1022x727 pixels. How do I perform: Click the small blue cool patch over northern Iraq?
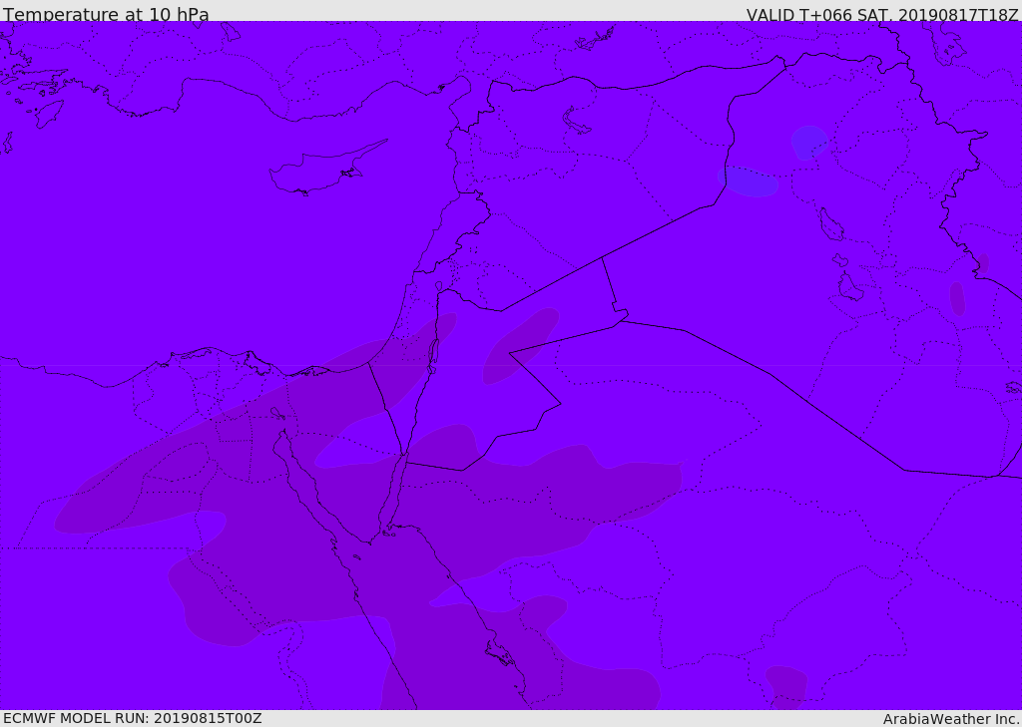point(808,142)
